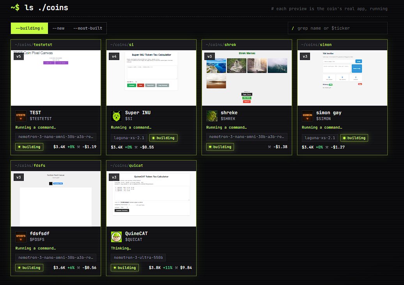
Task: Click the $SHREK ticker text
Action: tap(228, 119)
